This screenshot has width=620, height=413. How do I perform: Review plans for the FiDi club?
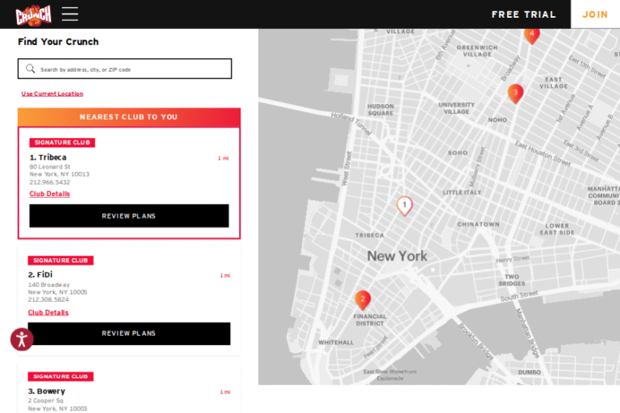point(129,333)
